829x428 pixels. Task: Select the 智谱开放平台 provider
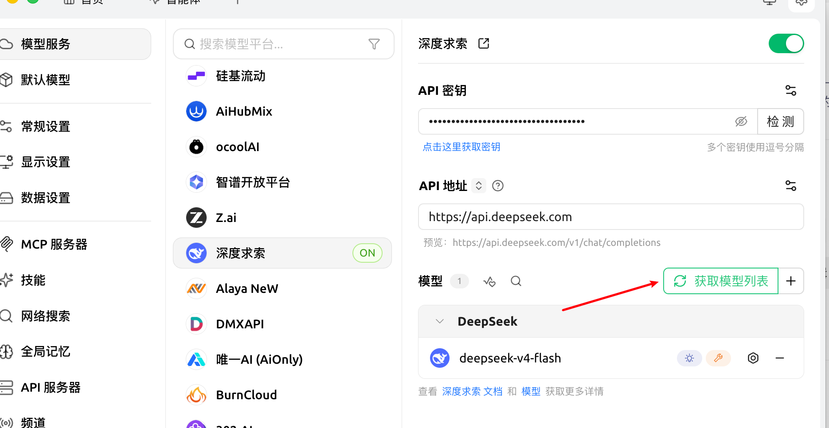(282, 183)
